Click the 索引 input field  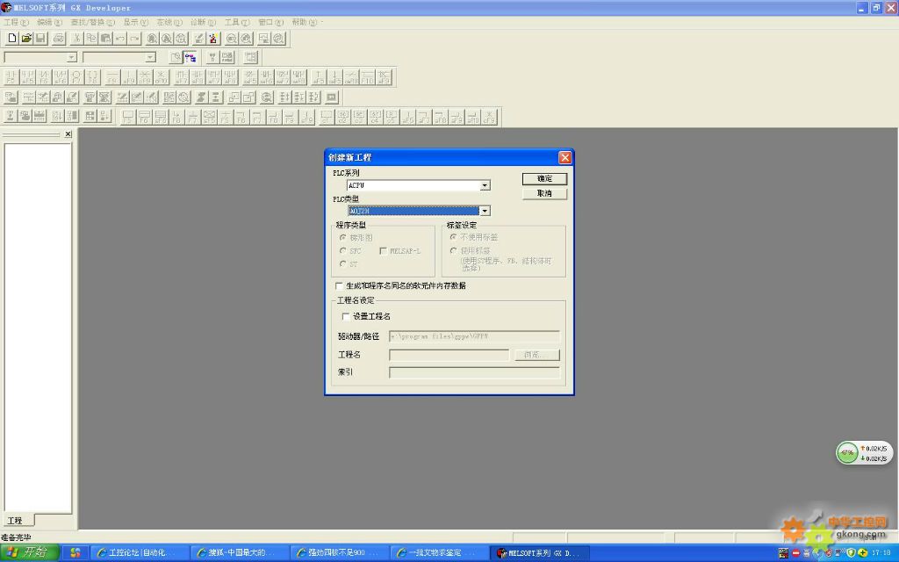point(474,372)
